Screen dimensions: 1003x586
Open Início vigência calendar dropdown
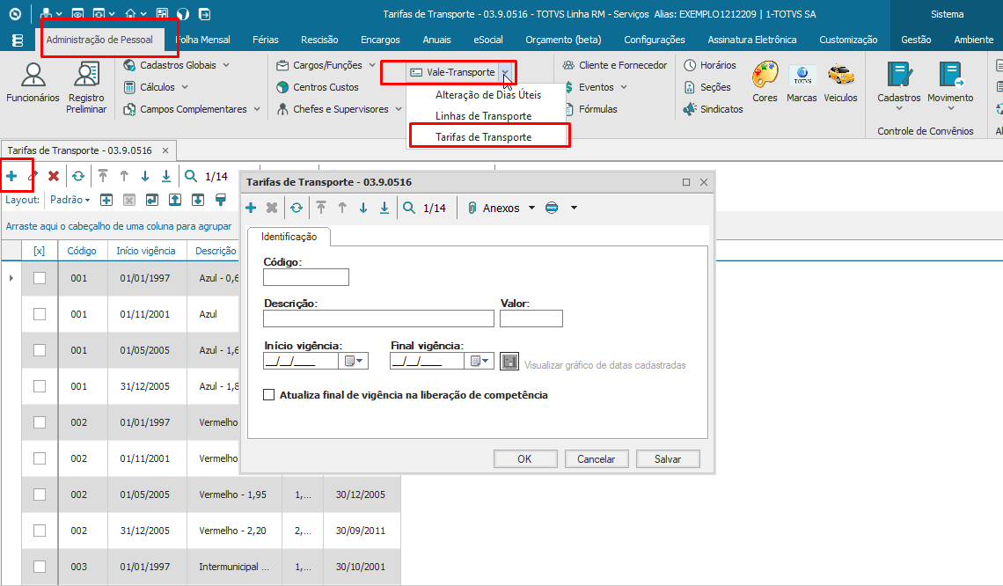(x=354, y=362)
